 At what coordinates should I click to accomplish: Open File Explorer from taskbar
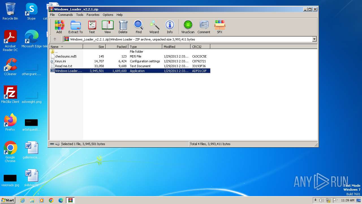[x=32, y=200]
